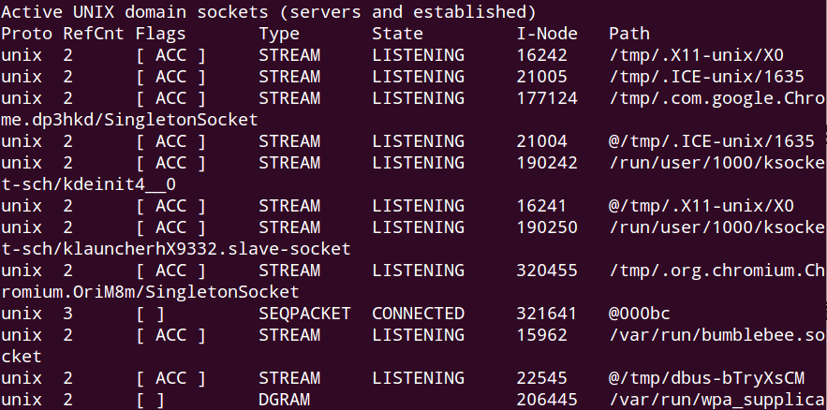Click RefCnt value 3 in SEQPACKET row
Screen dimensions: 827x410
point(67,314)
